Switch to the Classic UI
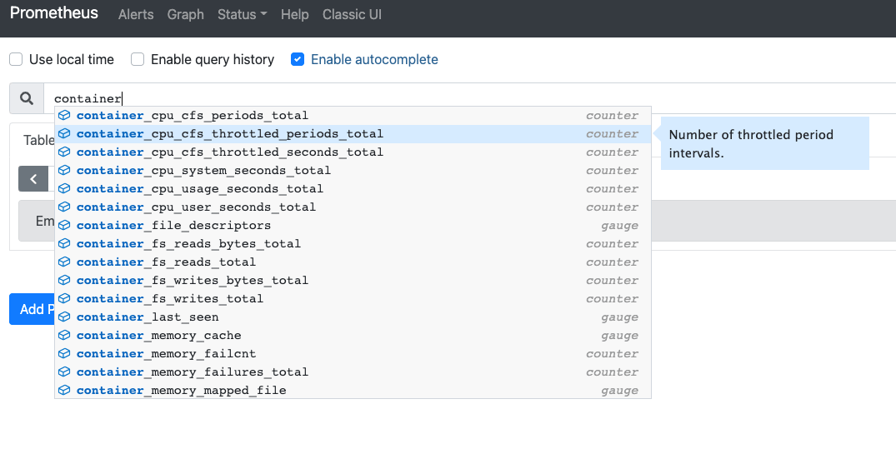Viewport: 896px width, 449px height. (x=352, y=15)
